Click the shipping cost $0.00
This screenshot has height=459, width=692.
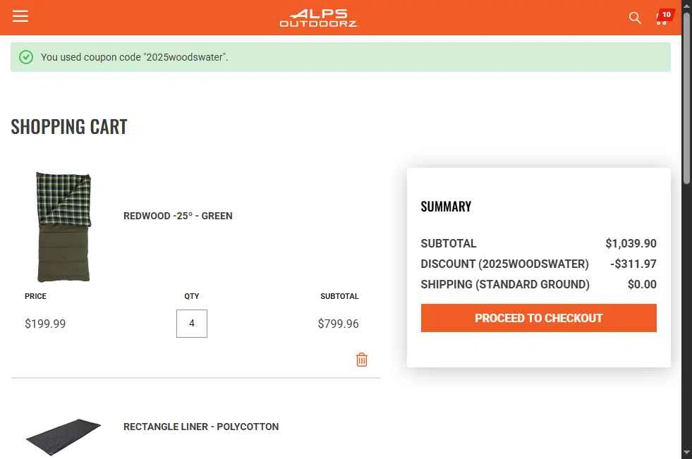tap(642, 284)
